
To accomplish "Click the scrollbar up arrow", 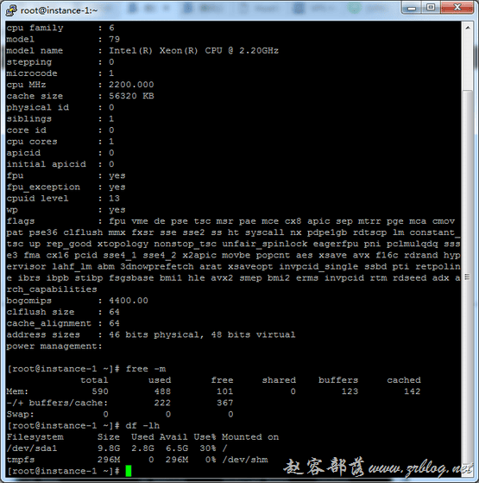I will pos(468,28).
